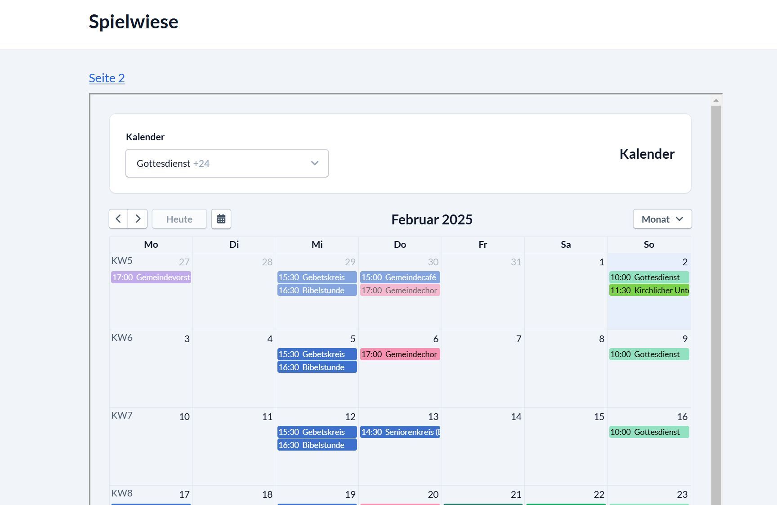Click the KW8 week number label
The height and width of the screenshot is (505, 777).
[122, 493]
